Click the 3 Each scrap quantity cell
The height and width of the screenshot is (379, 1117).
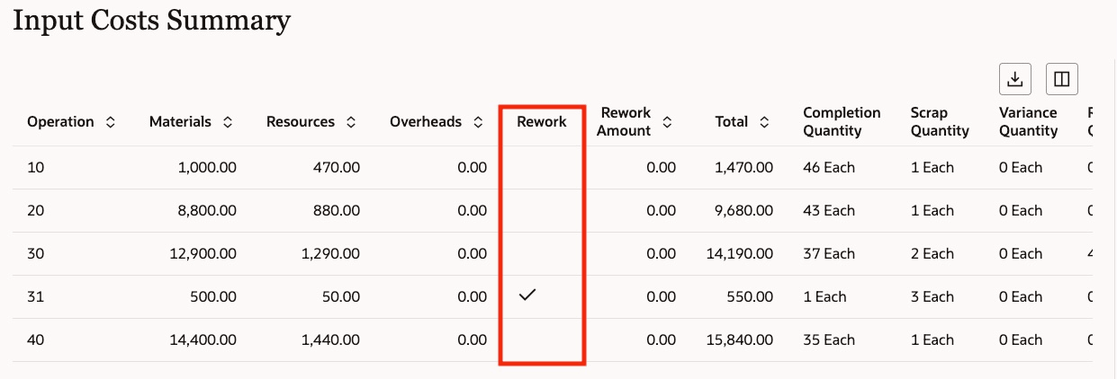tap(932, 297)
